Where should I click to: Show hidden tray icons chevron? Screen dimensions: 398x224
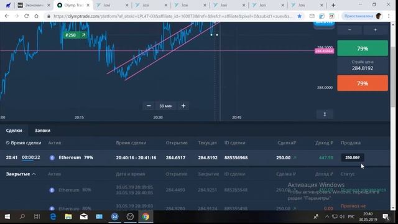[x=327, y=217]
